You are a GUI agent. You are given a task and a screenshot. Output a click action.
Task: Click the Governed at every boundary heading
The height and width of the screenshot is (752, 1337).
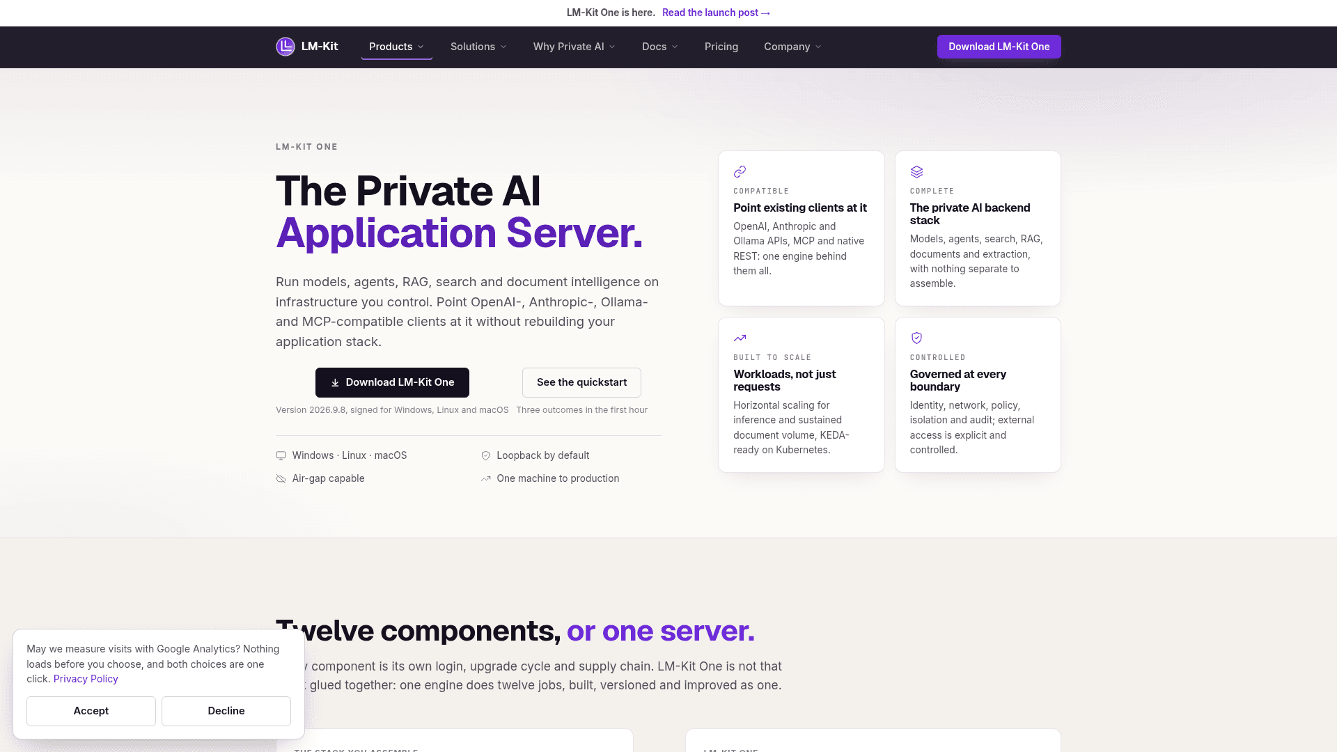(x=958, y=380)
